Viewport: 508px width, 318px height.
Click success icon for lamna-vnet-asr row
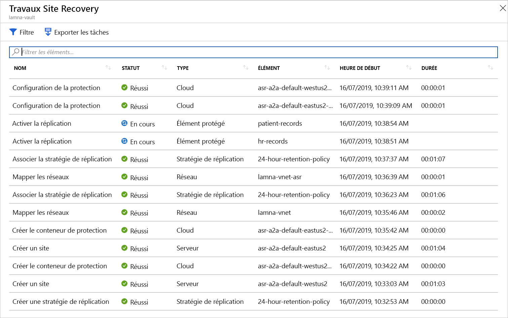(x=124, y=176)
